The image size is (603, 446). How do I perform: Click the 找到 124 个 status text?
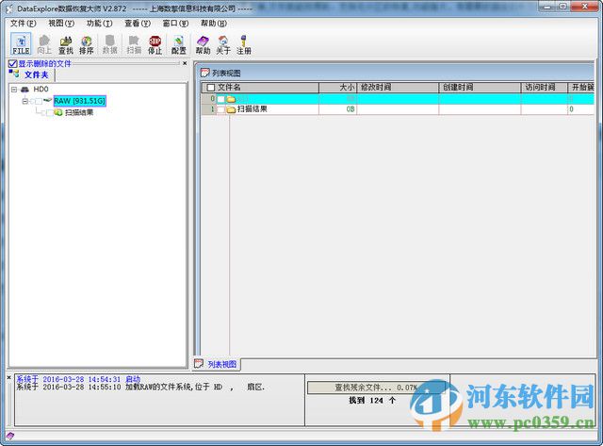372,401
